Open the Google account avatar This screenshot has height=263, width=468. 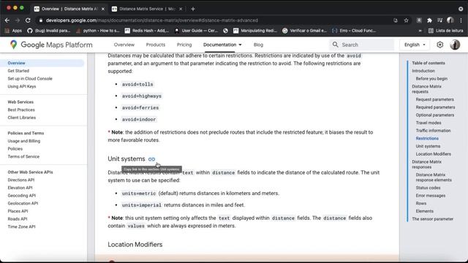pyautogui.click(x=455, y=45)
